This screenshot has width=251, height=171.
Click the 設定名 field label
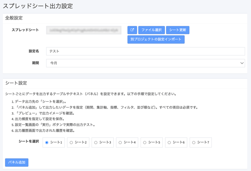pos(34,51)
